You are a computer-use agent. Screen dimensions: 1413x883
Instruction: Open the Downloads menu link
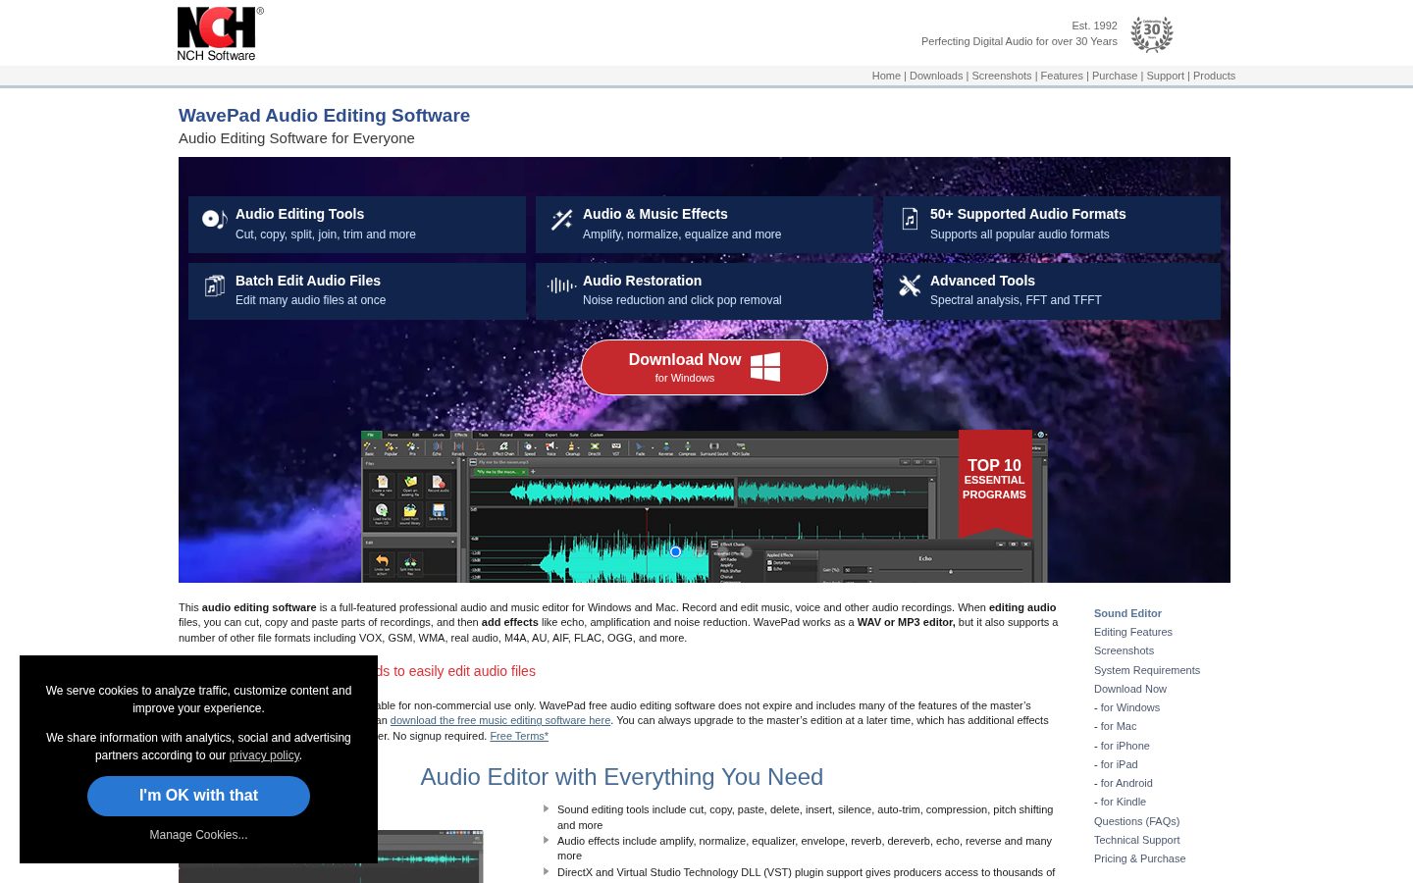(x=936, y=76)
